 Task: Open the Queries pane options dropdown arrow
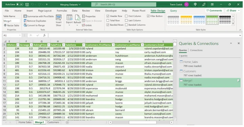(x=231, y=44)
